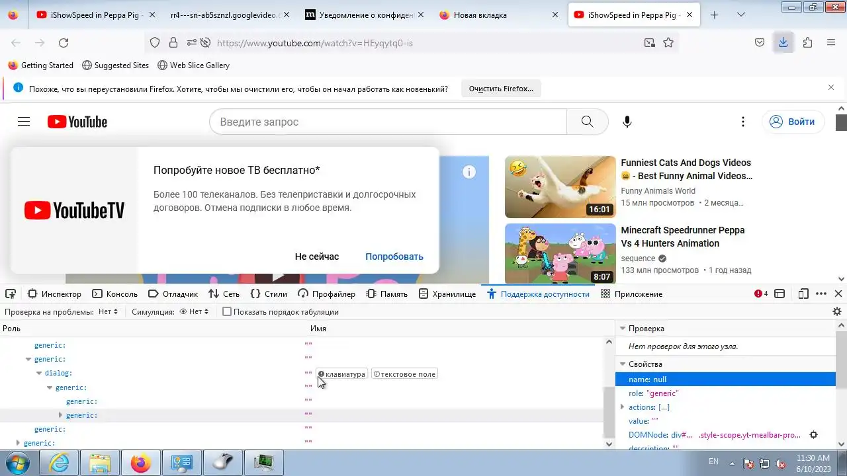Switch to the Память devtools tab
Viewport: 847px width, 476px height.
tap(387, 294)
